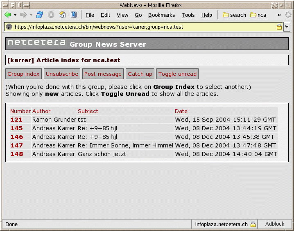294x231 pixels.
Task: Open the Help menu
Action: [207, 15]
